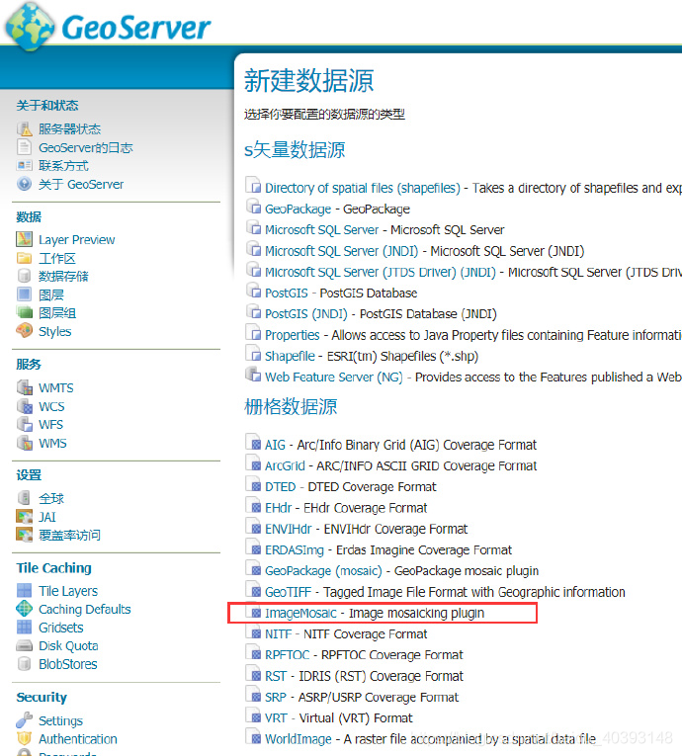Image resolution: width=682 pixels, height=756 pixels.
Task: Select the WorldImage raster source link
Action: click(x=298, y=739)
